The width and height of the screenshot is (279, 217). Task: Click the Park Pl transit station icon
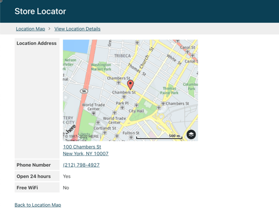tap(122, 107)
